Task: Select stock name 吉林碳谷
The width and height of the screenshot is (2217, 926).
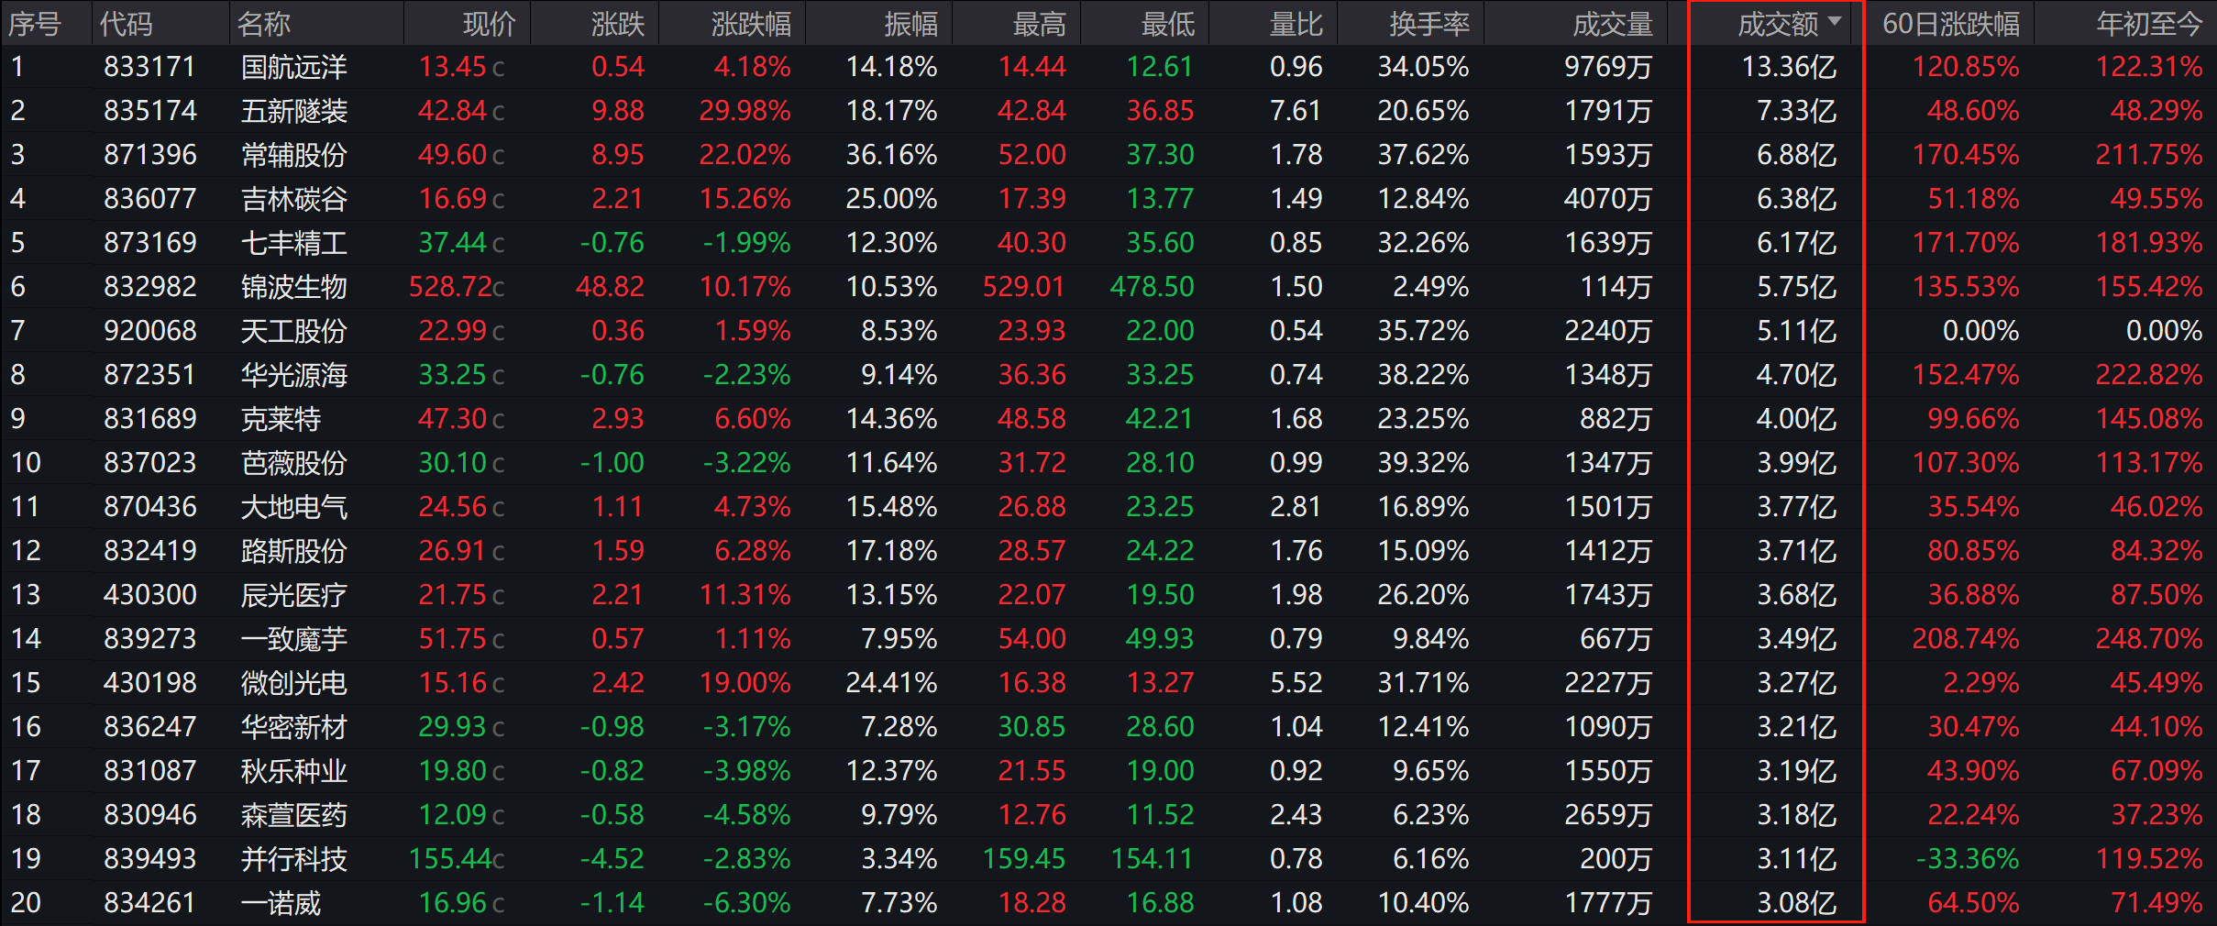Action: (294, 199)
